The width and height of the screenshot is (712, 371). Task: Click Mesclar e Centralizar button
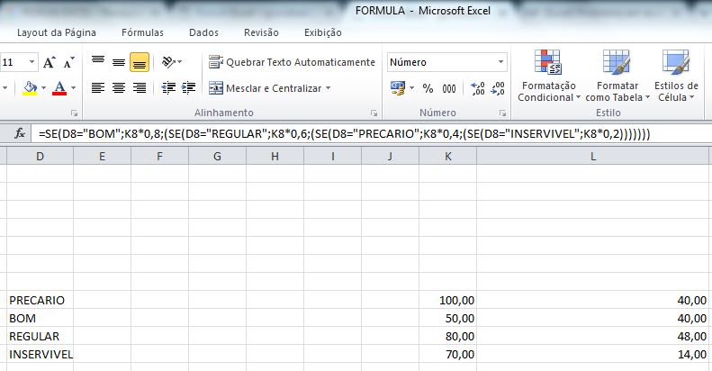(x=266, y=88)
